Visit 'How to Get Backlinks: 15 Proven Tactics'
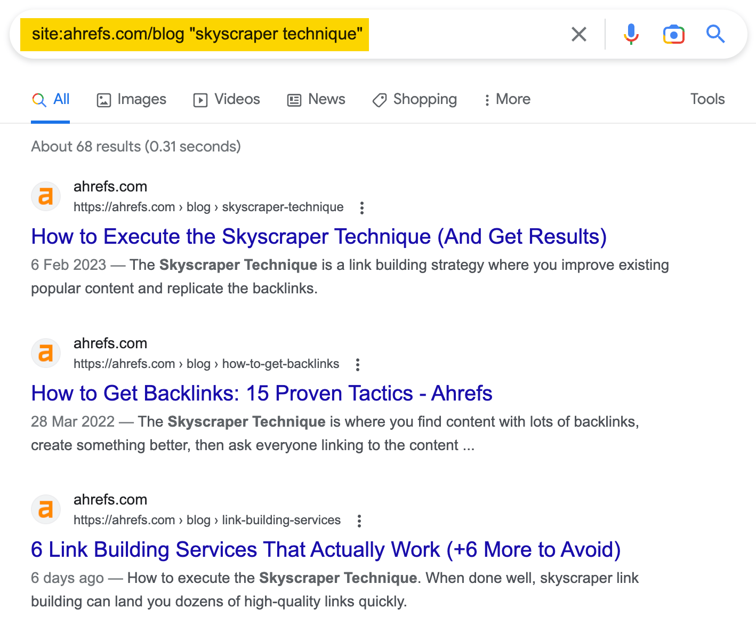 262,393
